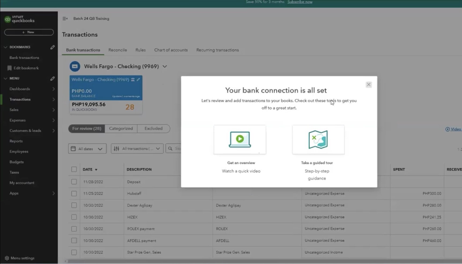The width and height of the screenshot is (462, 264).
Task: Check the ROLEX payment row checkbox
Action: (74, 229)
